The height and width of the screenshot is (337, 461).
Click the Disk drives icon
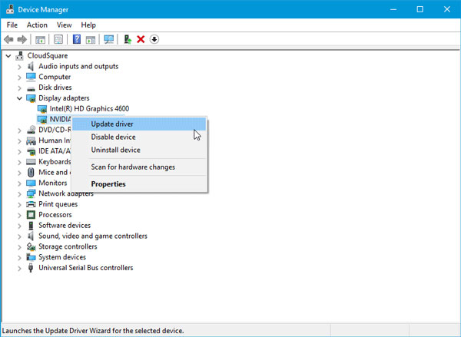(31, 88)
